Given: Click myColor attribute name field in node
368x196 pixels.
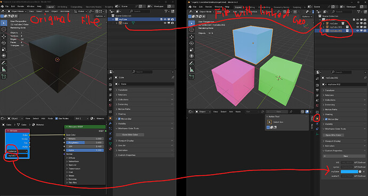Looking at the screenshot, I should click(x=18, y=156).
